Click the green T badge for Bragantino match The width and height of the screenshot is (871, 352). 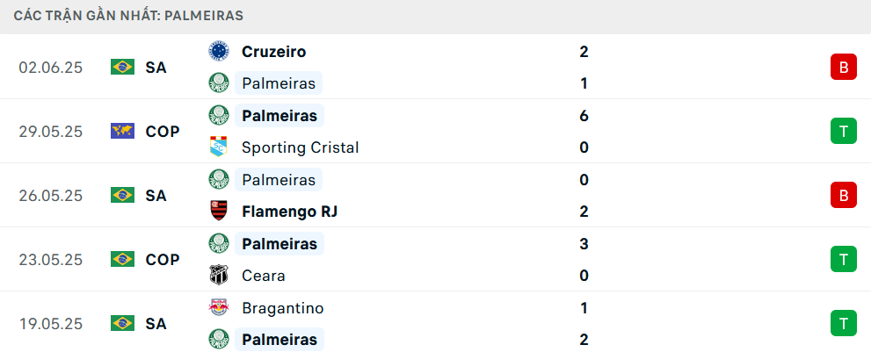pyautogui.click(x=843, y=323)
